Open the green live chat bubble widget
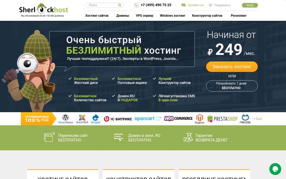 [275, 169]
